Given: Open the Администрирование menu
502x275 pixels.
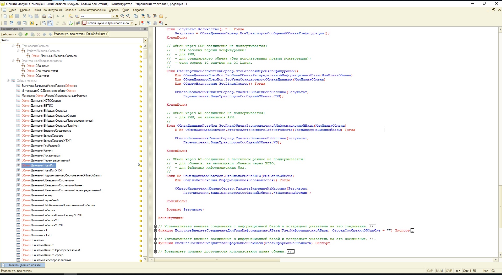Looking at the screenshot, I should click(92, 10).
